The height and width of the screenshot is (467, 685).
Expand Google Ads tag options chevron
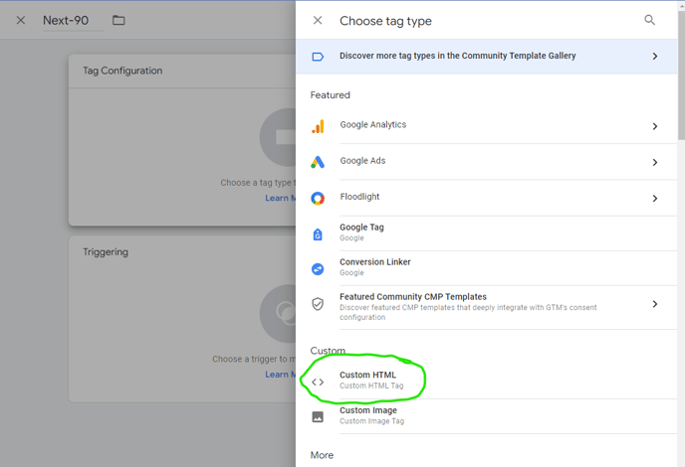point(654,162)
